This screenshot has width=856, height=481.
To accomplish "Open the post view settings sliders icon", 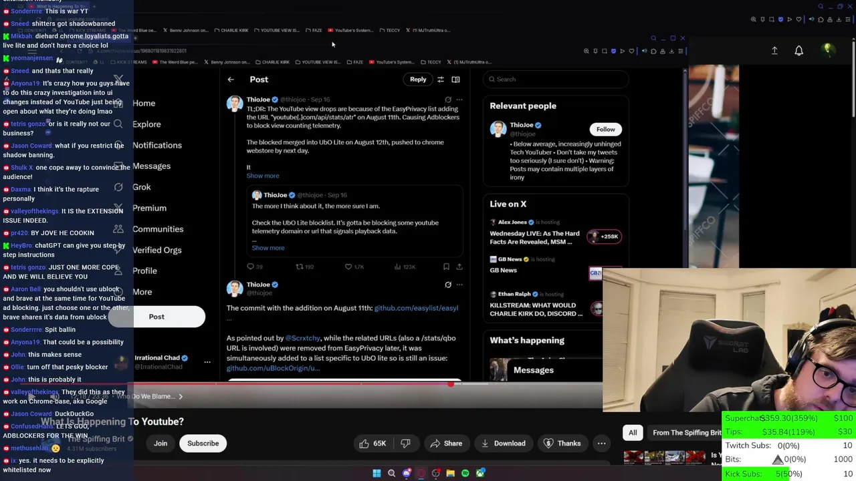I will [441, 79].
